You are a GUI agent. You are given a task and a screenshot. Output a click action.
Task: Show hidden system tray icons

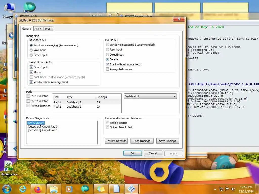pyautogui.click(x=215, y=189)
